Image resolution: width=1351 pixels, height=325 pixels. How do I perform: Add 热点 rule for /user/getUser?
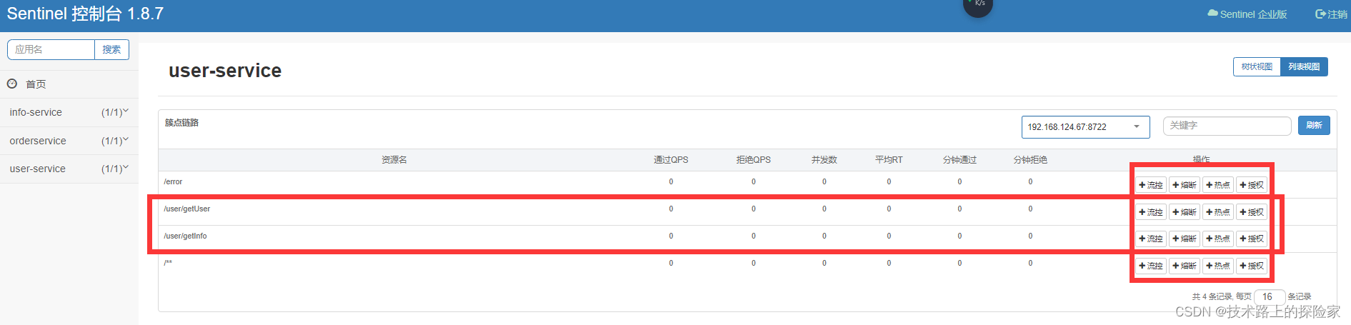click(x=1218, y=212)
